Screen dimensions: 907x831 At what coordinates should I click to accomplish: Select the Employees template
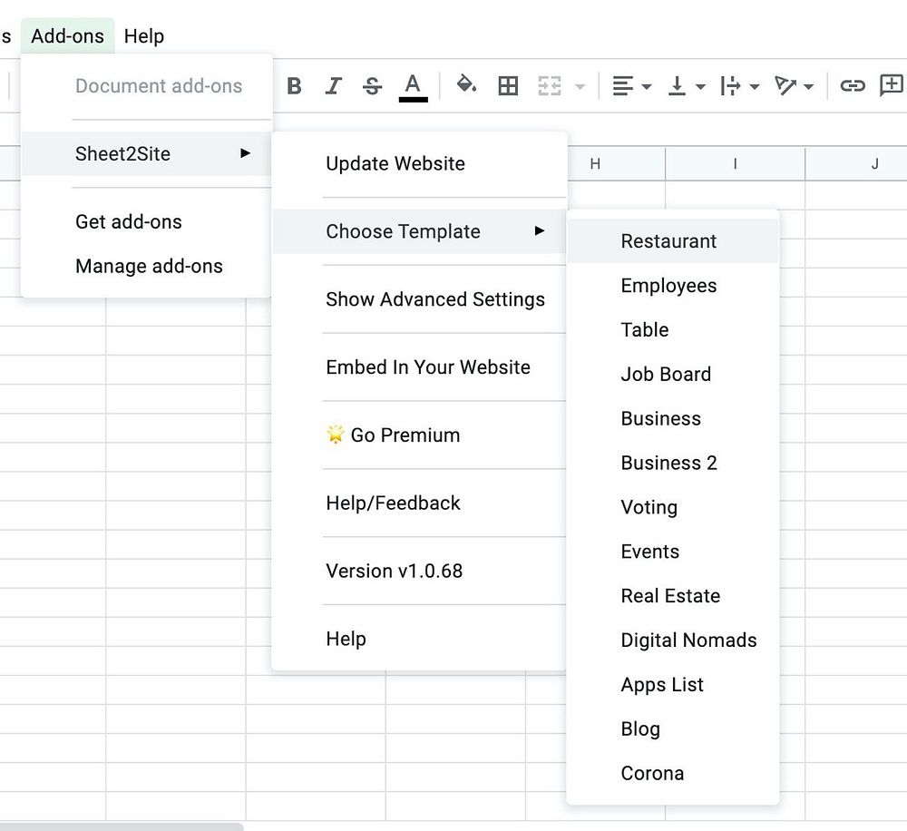(673, 285)
